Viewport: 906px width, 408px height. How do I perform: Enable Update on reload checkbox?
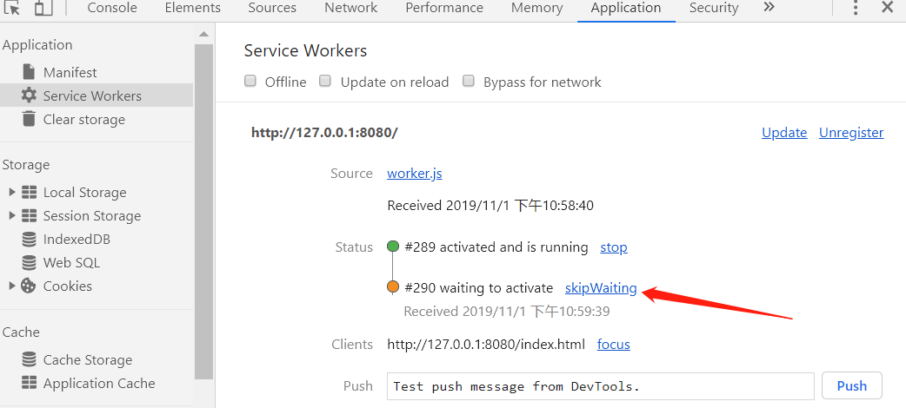(x=325, y=82)
